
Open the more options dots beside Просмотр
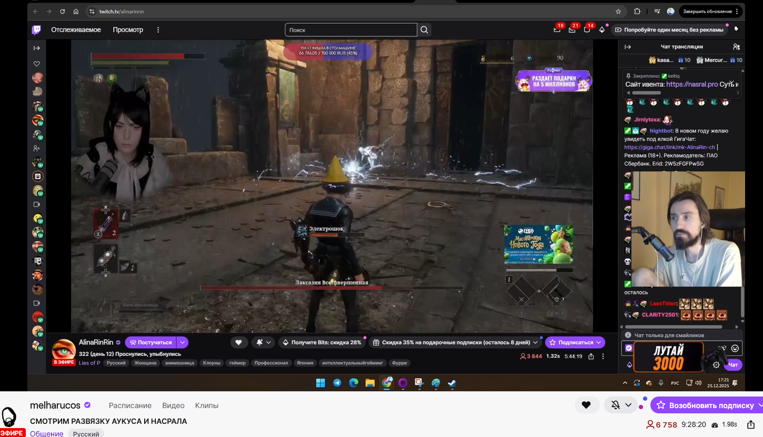point(158,30)
